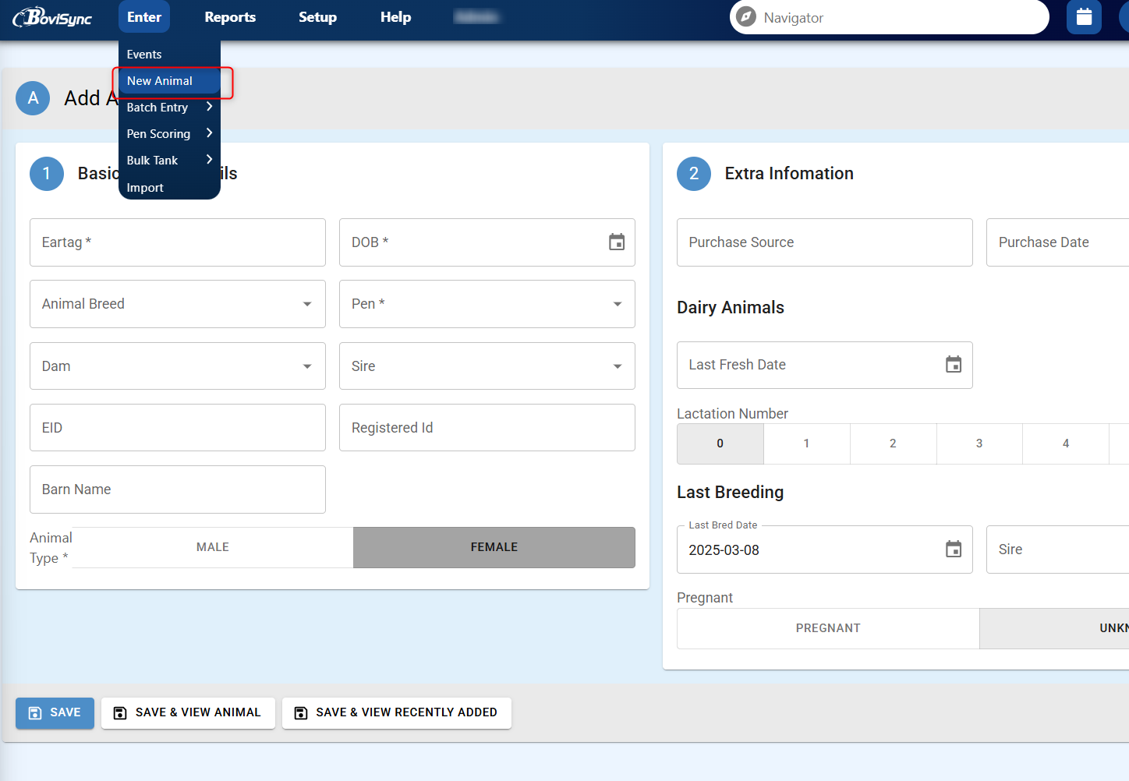Open the calendar icon in header
The image size is (1129, 781).
pos(1084,17)
